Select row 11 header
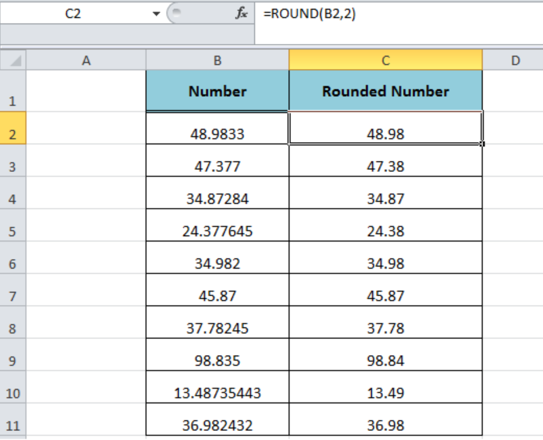The image size is (543, 440). pos(13,420)
